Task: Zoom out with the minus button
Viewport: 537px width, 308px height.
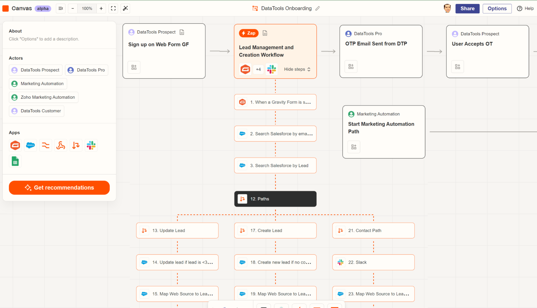Action: 73,9
